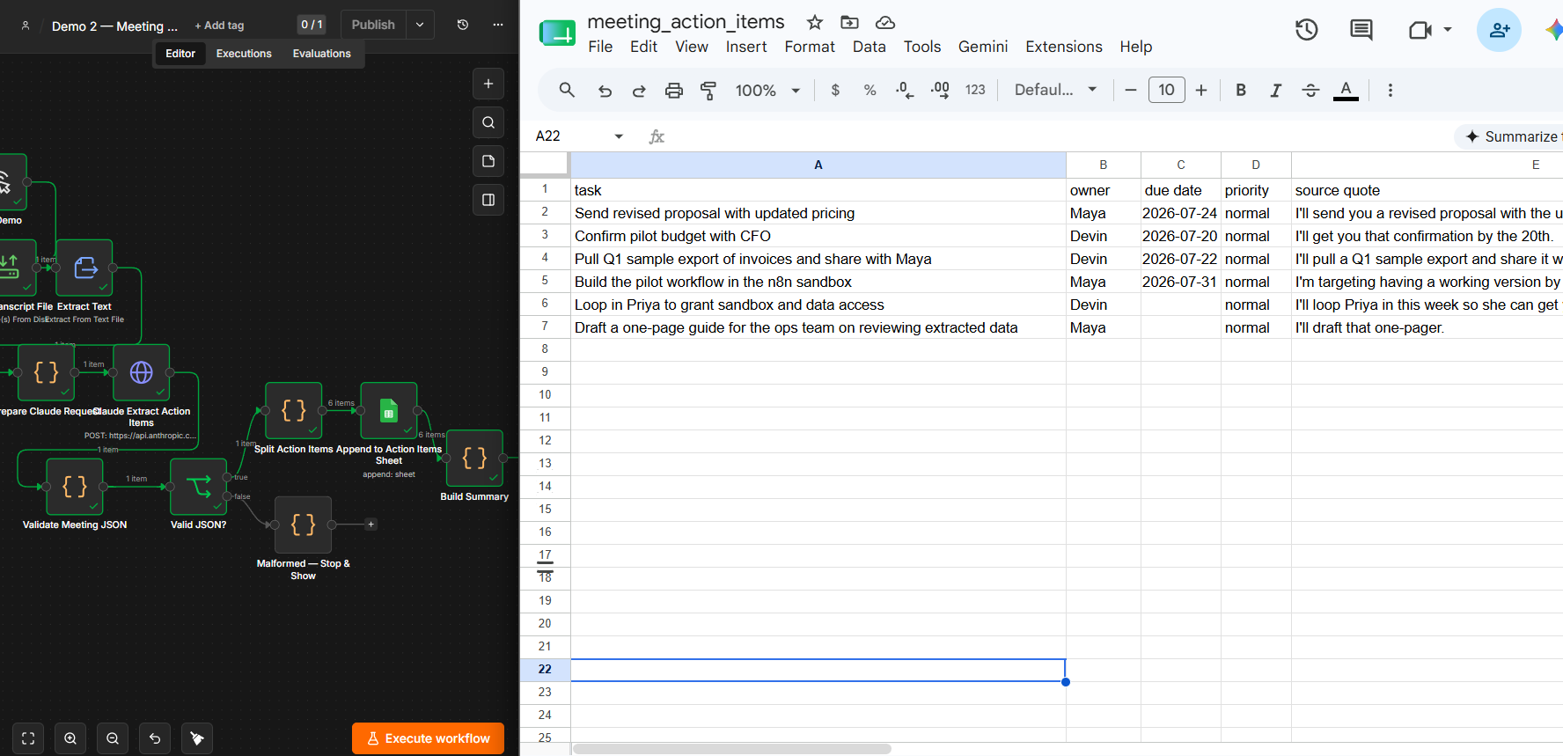Image resolution: width=1563 pixels, height=756 pixels.
Task: Open the Insert menu
Action: coord(746,47)
